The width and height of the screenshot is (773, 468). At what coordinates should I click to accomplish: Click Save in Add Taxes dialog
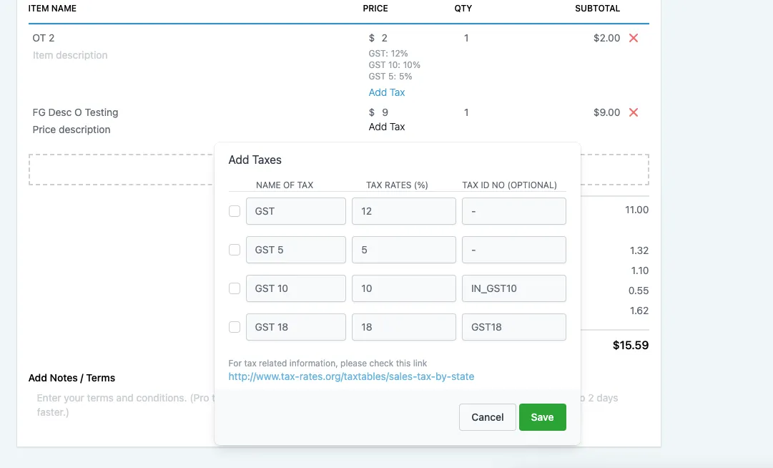pos(542,417)
